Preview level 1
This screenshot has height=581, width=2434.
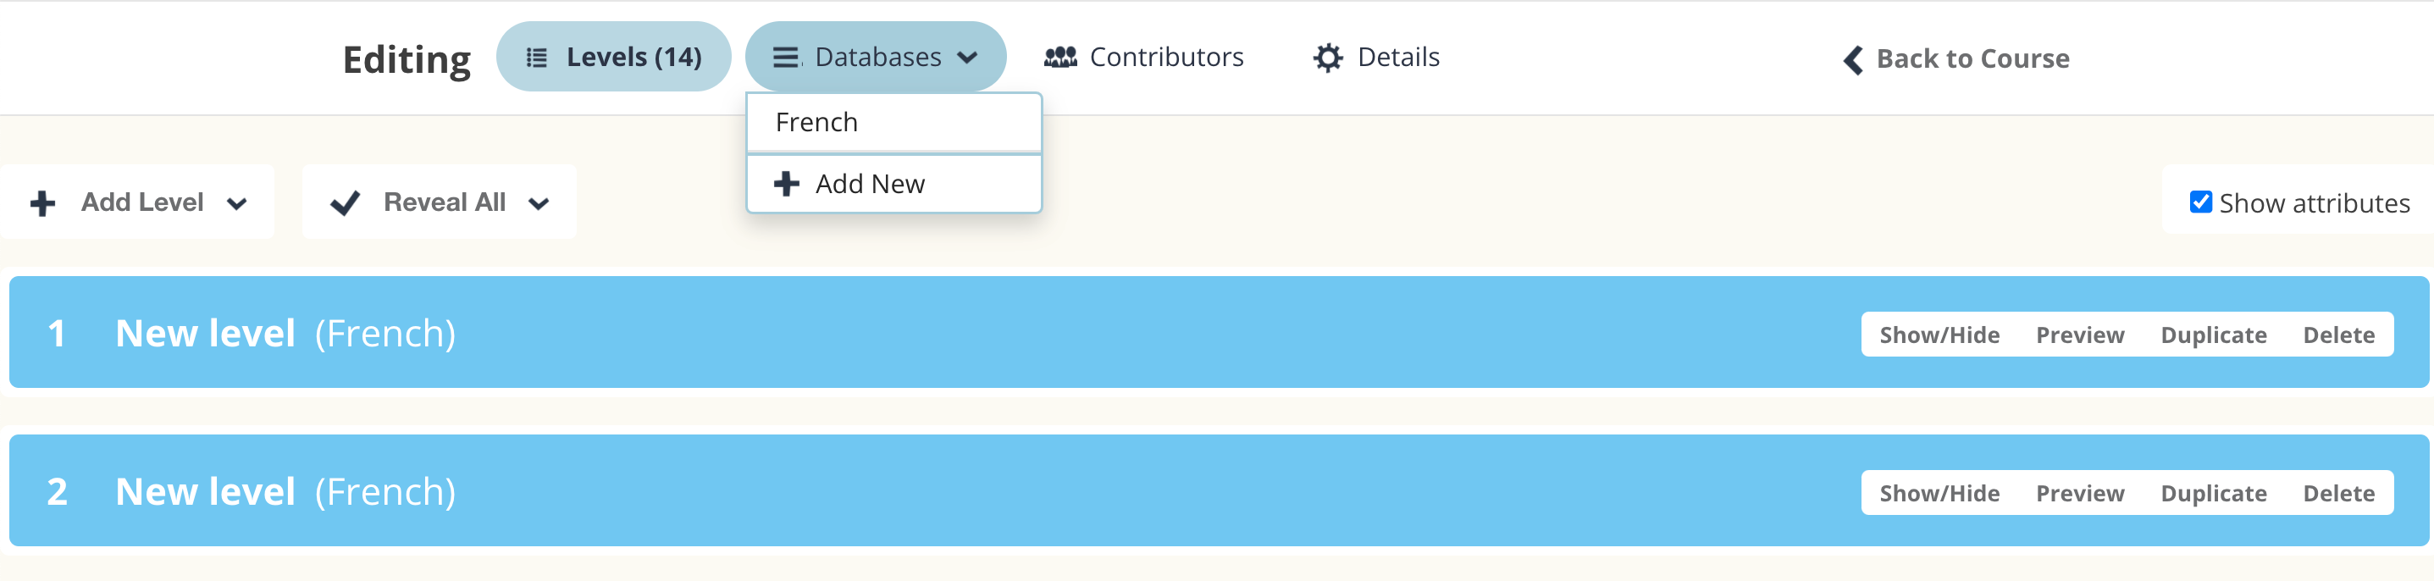coord(2080,335)
